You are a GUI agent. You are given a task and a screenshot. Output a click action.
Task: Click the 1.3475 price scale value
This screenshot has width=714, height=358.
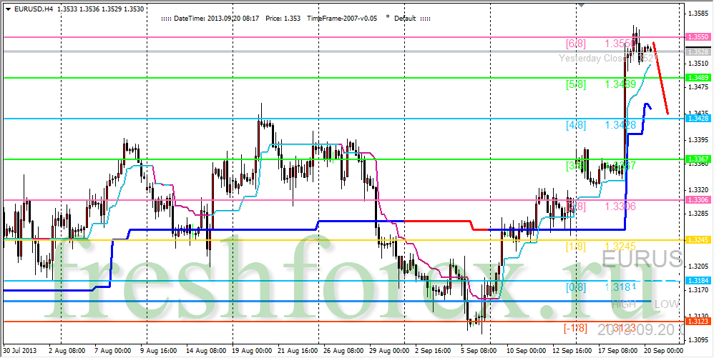pos(698,86)
